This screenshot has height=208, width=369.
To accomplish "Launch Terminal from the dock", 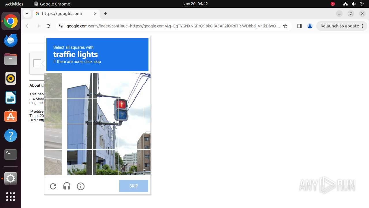I will 11,155.
